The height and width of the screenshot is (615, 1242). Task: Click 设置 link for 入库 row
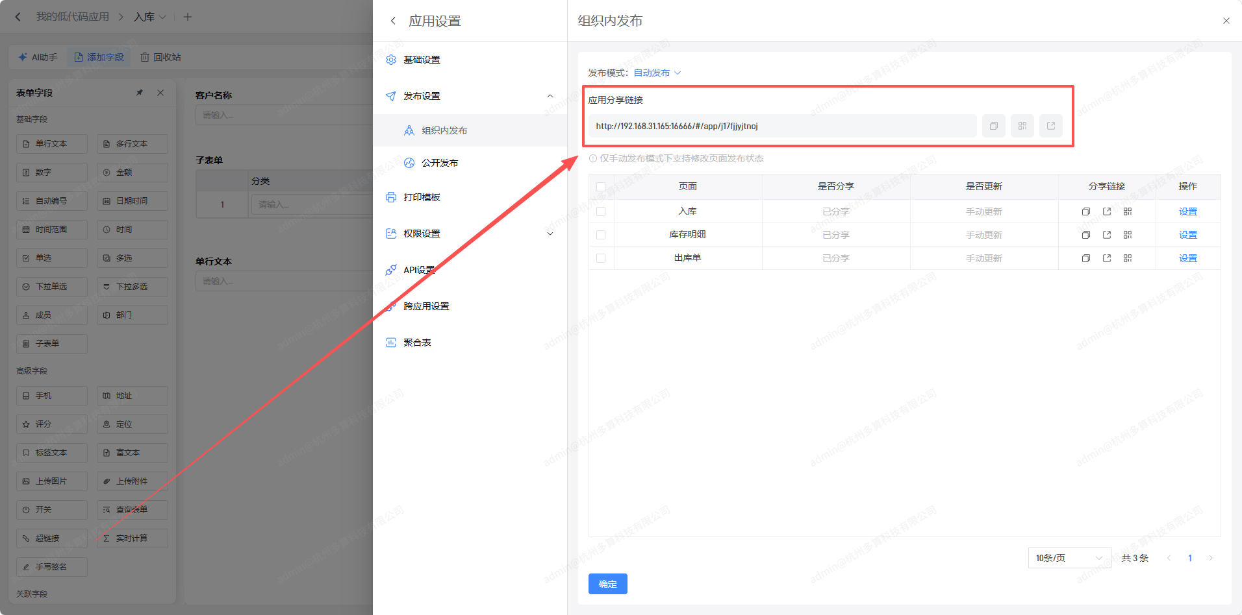(x=1188, y=211)
